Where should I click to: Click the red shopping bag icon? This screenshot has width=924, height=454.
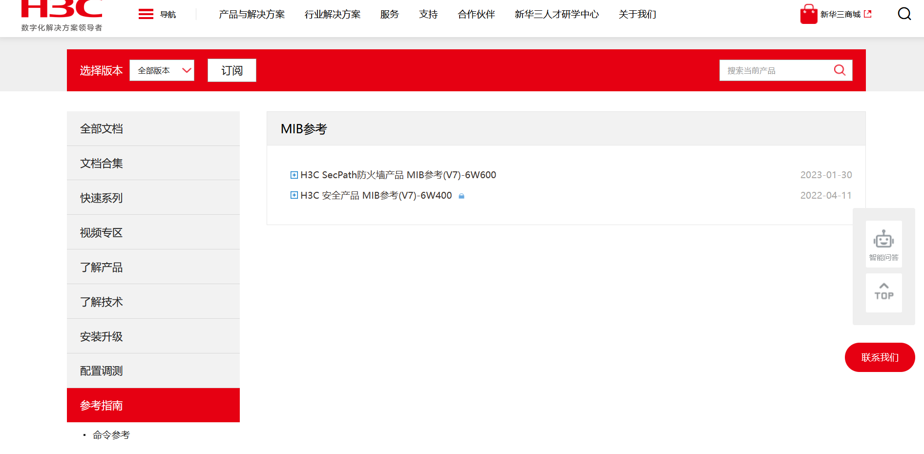809,14
